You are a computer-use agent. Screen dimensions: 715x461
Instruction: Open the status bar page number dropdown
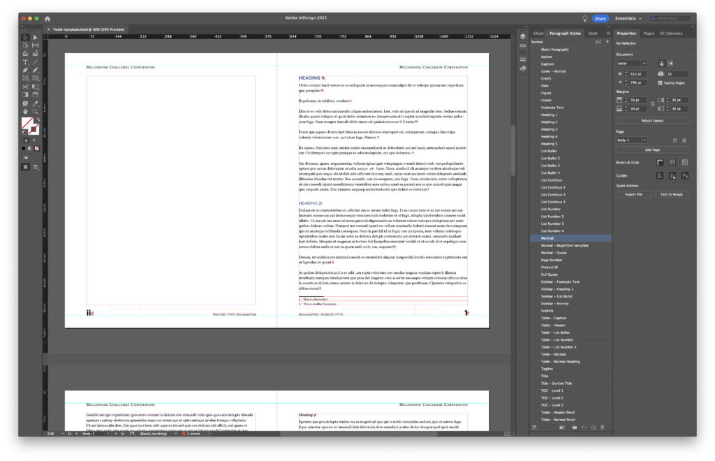(x=108, y=434)
